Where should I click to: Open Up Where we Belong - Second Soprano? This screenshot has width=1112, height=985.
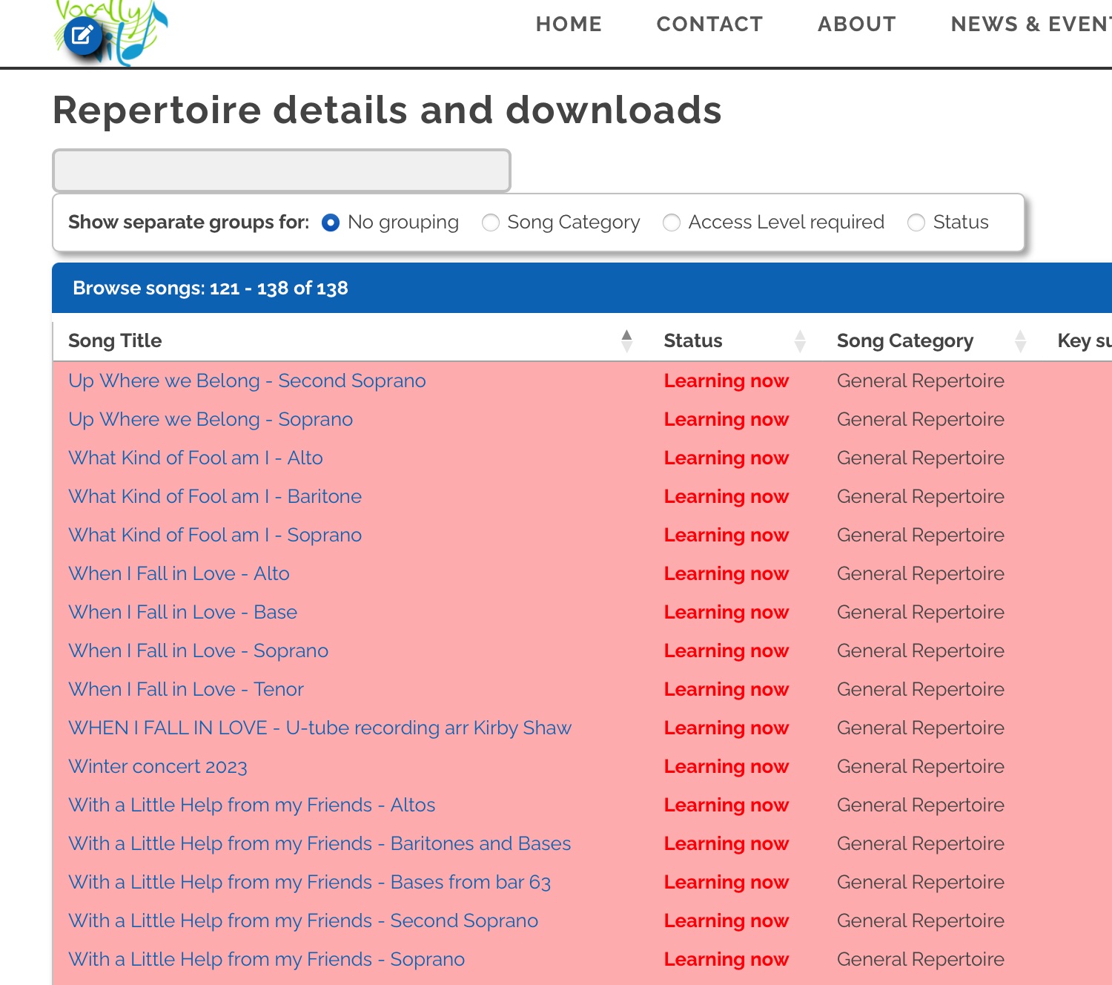[247, 381]
